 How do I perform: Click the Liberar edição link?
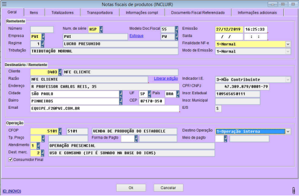click(x=166, y=79)
